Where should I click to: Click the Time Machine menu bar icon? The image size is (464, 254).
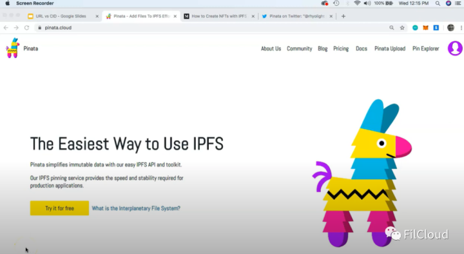(336, 3)
